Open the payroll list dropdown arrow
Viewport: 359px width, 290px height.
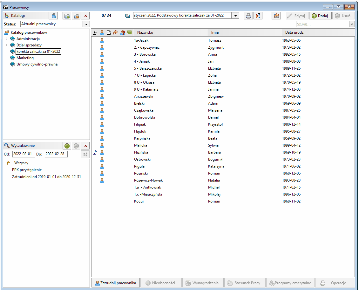pos(235,16)
